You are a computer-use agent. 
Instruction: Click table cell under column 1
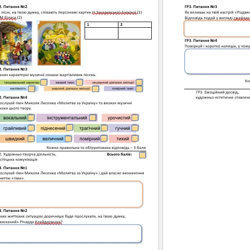102,33
